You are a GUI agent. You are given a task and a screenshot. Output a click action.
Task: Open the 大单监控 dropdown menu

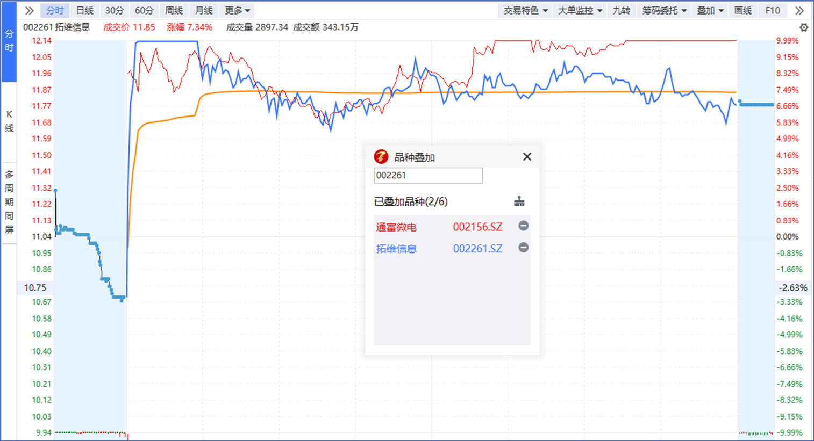coord(580,11)
